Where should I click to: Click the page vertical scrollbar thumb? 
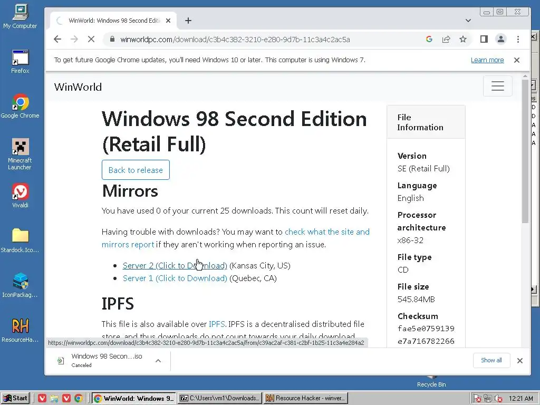(x=525, y=151)
